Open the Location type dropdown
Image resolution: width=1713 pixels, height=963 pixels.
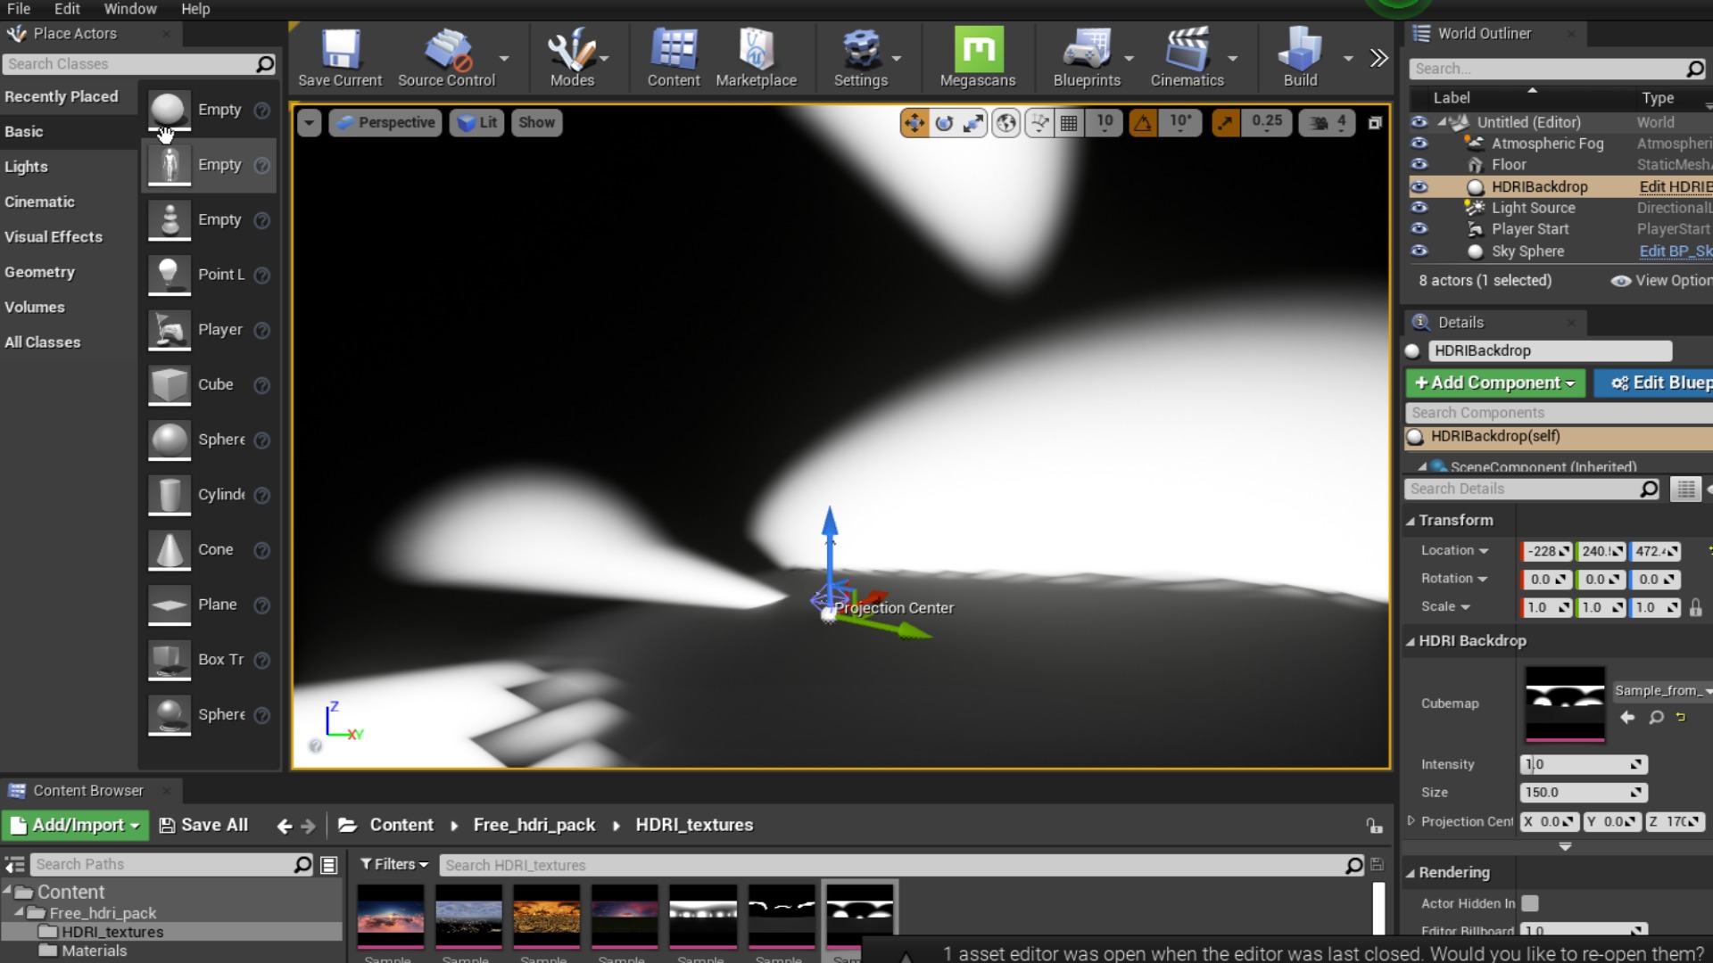pos(1455,550)
